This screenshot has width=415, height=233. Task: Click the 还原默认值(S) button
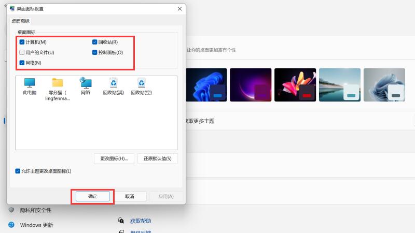pyautogui.click(x=158, y=158)
